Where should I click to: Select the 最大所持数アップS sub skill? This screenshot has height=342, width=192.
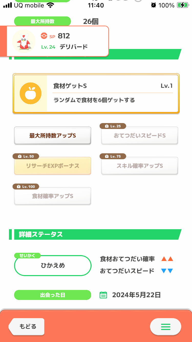[x=52, y=136]
